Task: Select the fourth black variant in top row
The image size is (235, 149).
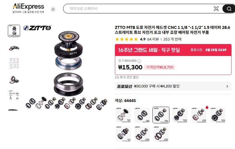Action: (x=180, y=115)
